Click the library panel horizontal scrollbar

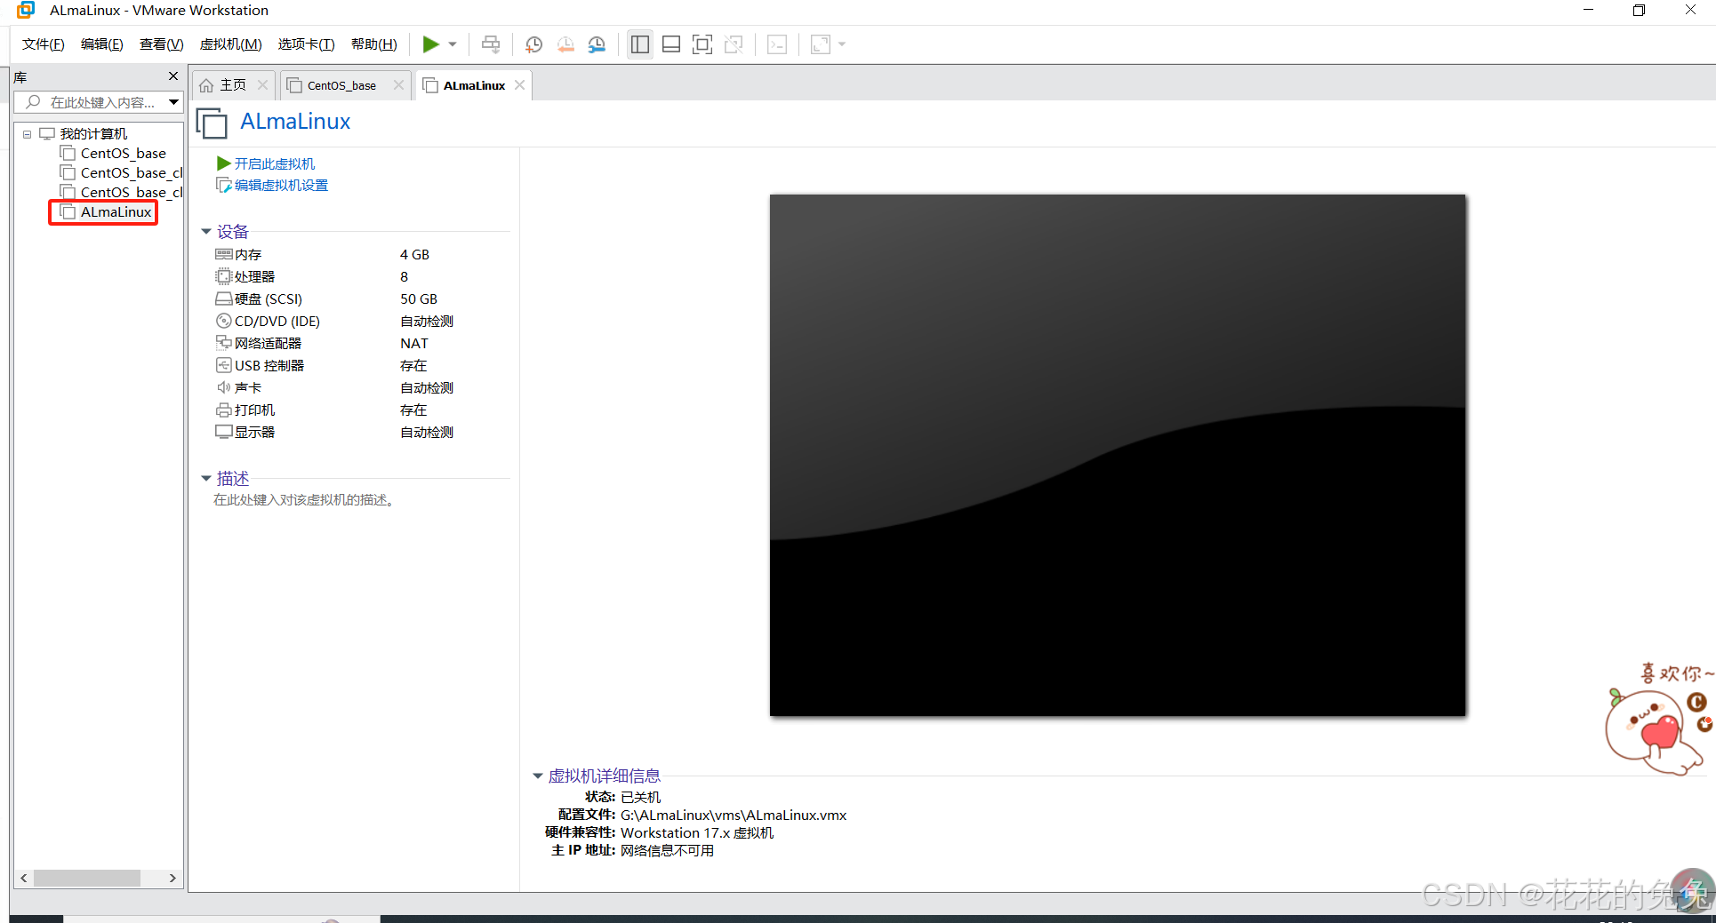87,878
